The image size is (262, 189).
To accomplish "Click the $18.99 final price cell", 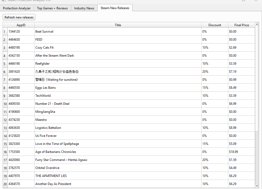I will [x=233, y=152].
